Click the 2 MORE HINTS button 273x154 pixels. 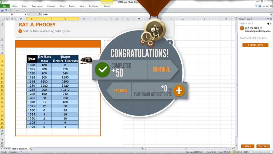tap(255, 45)
